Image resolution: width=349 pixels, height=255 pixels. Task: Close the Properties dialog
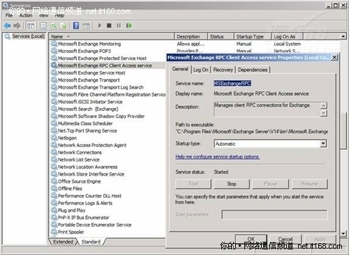click(x=334, y=57)
